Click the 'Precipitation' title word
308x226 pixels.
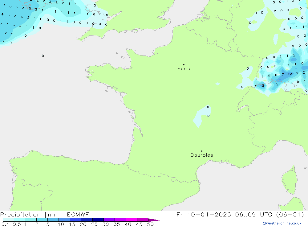click(20, 215)
